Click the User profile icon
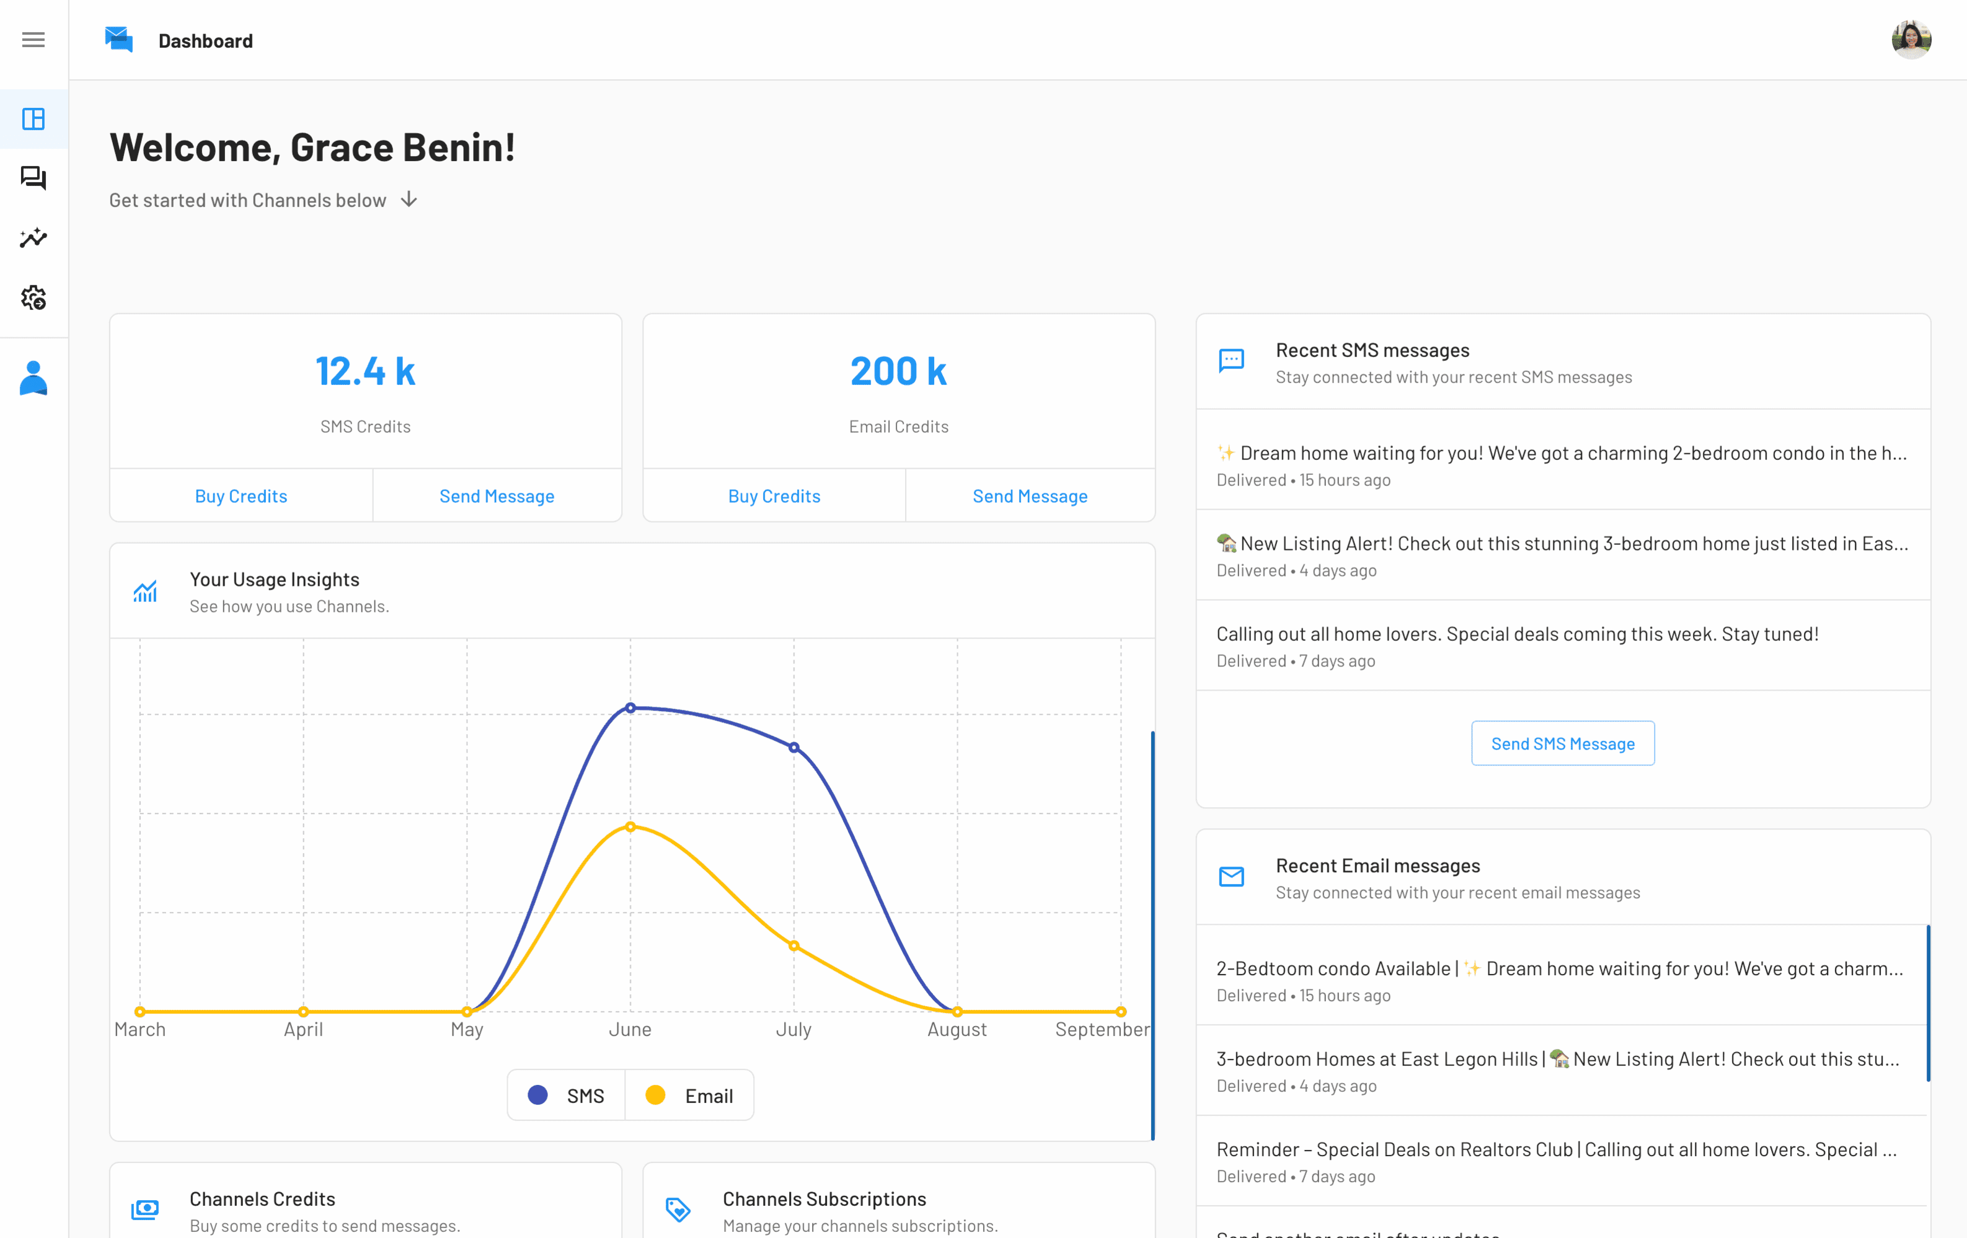1967x1238 pixels. pyautogui.click(x=34, y=378)
